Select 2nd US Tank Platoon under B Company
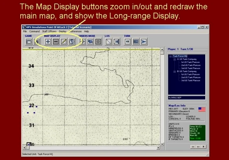The height and width of the screenshot is (160, 229). (191, 77)
